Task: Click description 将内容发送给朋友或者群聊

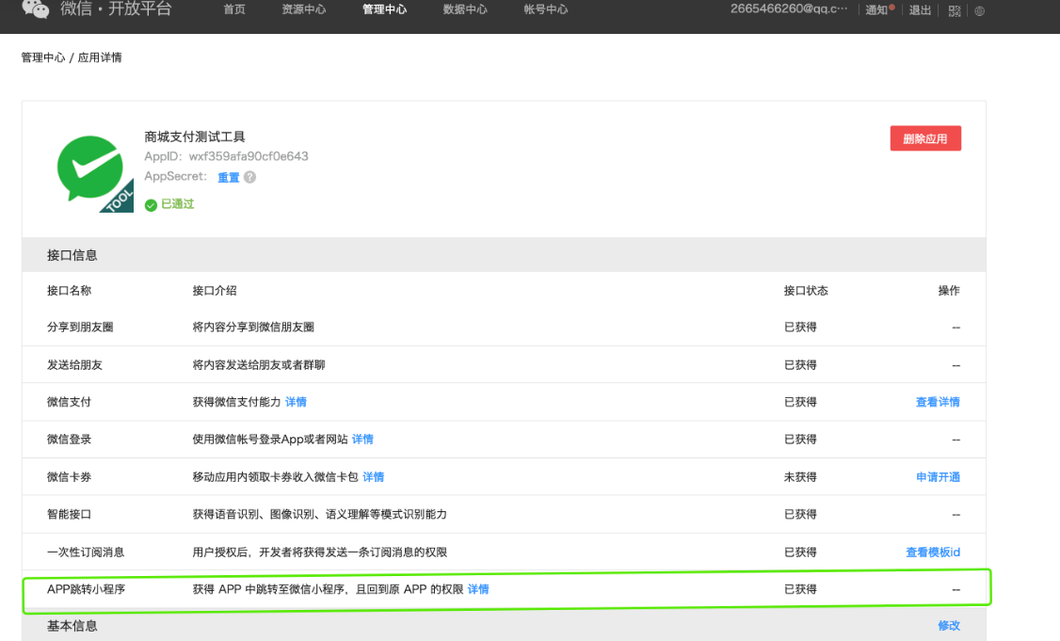Action: click(259, 365)
